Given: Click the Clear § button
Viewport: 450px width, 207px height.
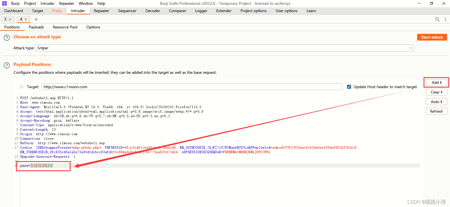Looking at the screenshot, I should (436, 92).
